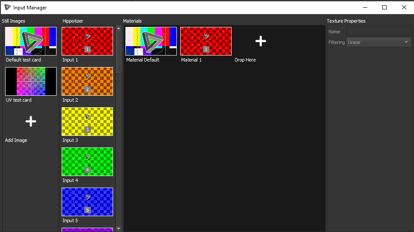Select the Material 1 thumbnail
The width and height of the screenshot is (414, 232).
pos(206,41)
